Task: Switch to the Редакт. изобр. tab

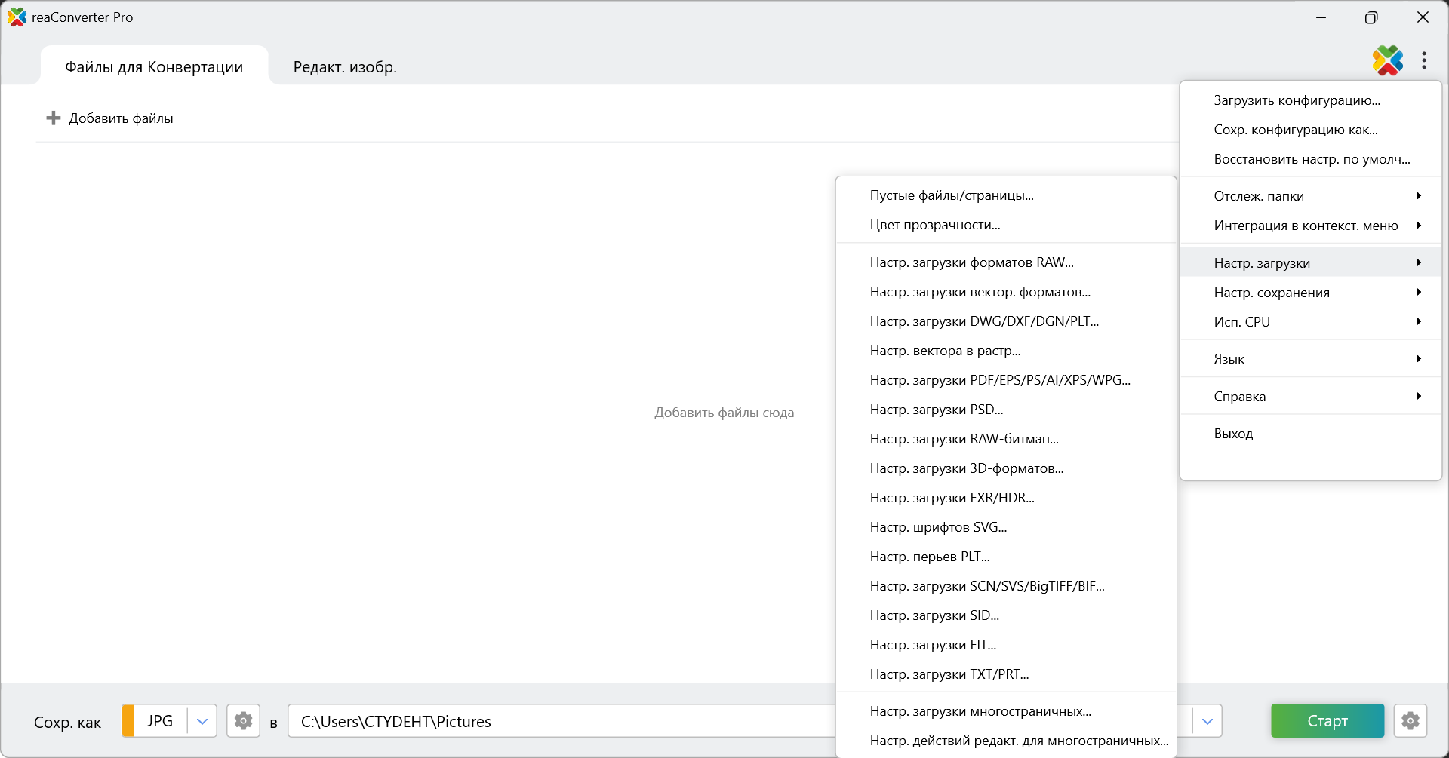Action: [345, 67]
